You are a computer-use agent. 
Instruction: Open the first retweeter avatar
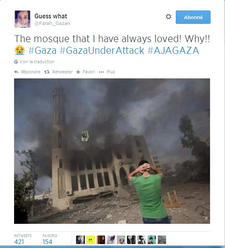click(x=80, y=240)
